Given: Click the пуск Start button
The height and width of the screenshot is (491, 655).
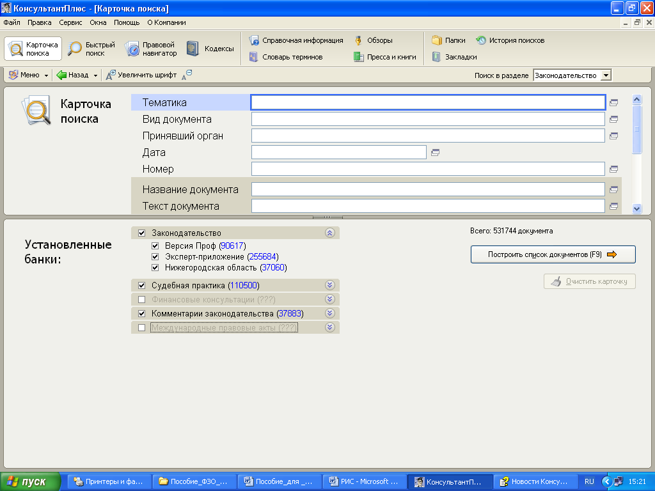Looking at the screenshot, I should pos(30,482).
